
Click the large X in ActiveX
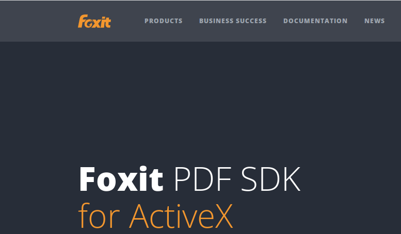tap(224, 216)
